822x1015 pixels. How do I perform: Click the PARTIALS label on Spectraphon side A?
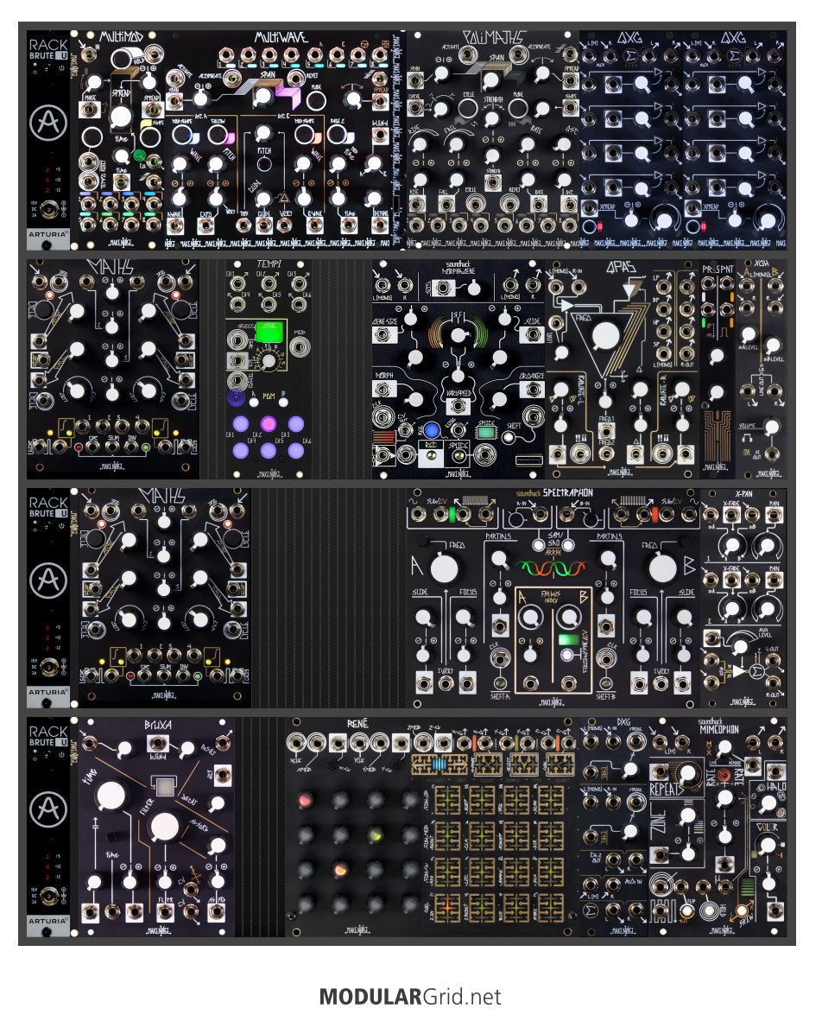point(497,536)
